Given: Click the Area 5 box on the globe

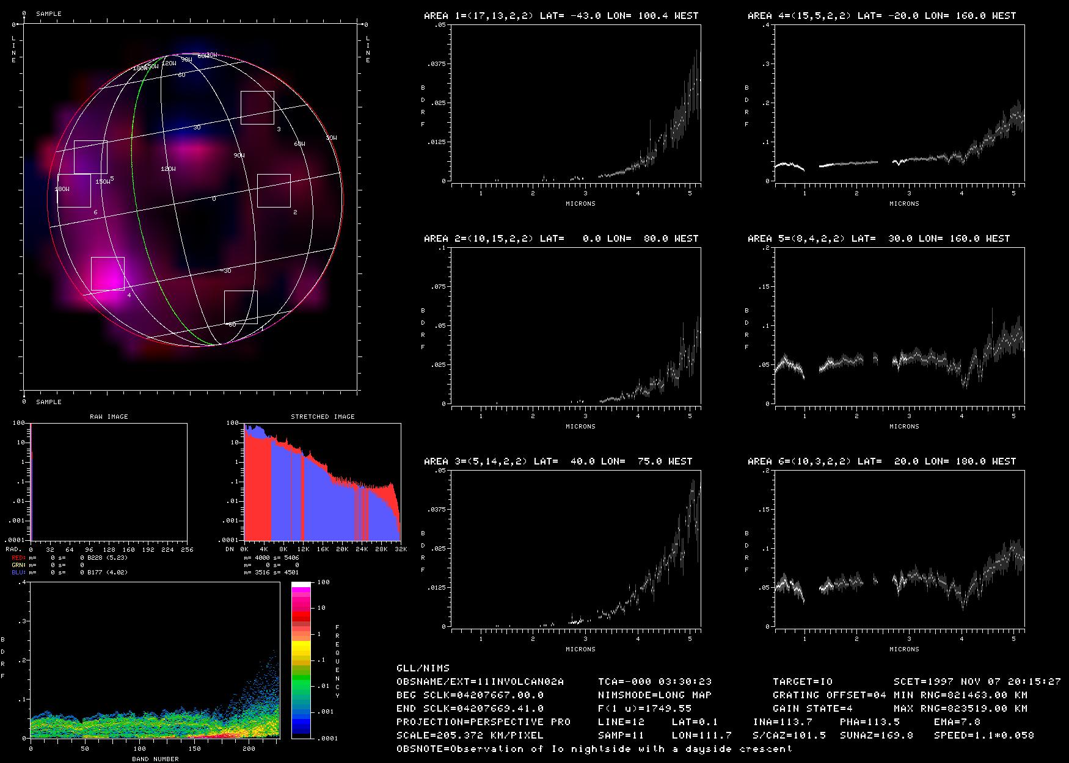Looking at the screenshot, I should 90,157.
